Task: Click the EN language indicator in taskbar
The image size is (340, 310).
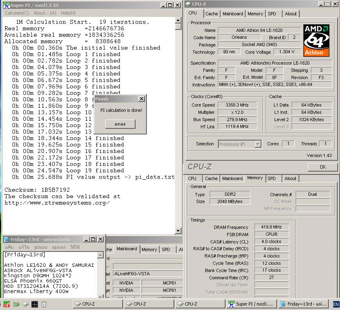Action: point(336,304)
